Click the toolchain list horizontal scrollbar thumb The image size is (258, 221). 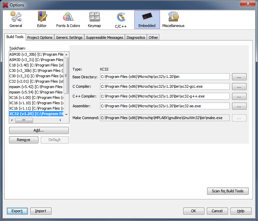pyautogui.click(x=24, y=120)
